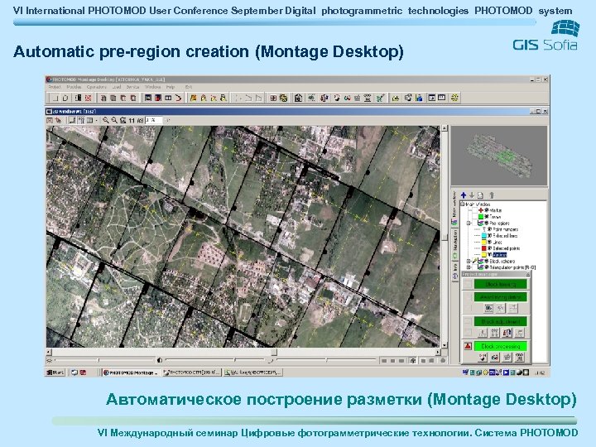
Task: Click the Block adjustment button
Action: (501, 321)
